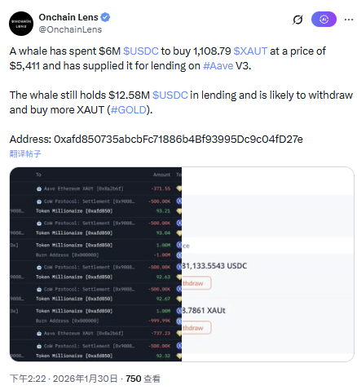Click the 翻译帖子 translate post link
The height and width of the screenshot is (390, 357).
tap(25, 153)
